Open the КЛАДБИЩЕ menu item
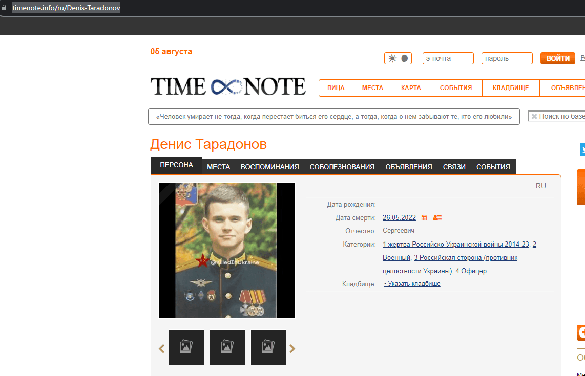 coord(511,88)
